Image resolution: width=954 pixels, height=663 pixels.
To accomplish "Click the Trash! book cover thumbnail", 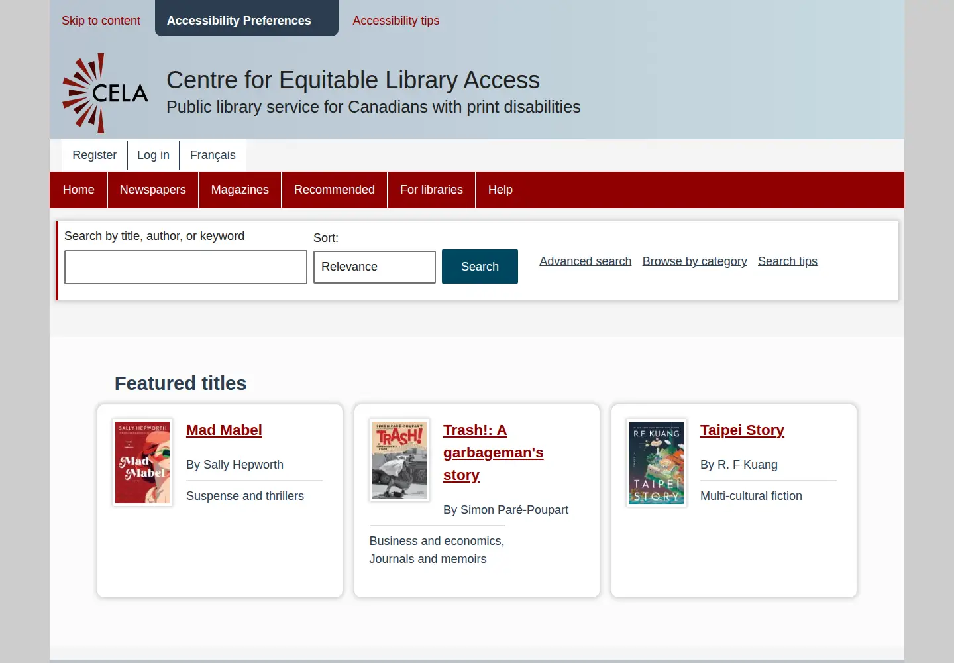I will point(399,460).
